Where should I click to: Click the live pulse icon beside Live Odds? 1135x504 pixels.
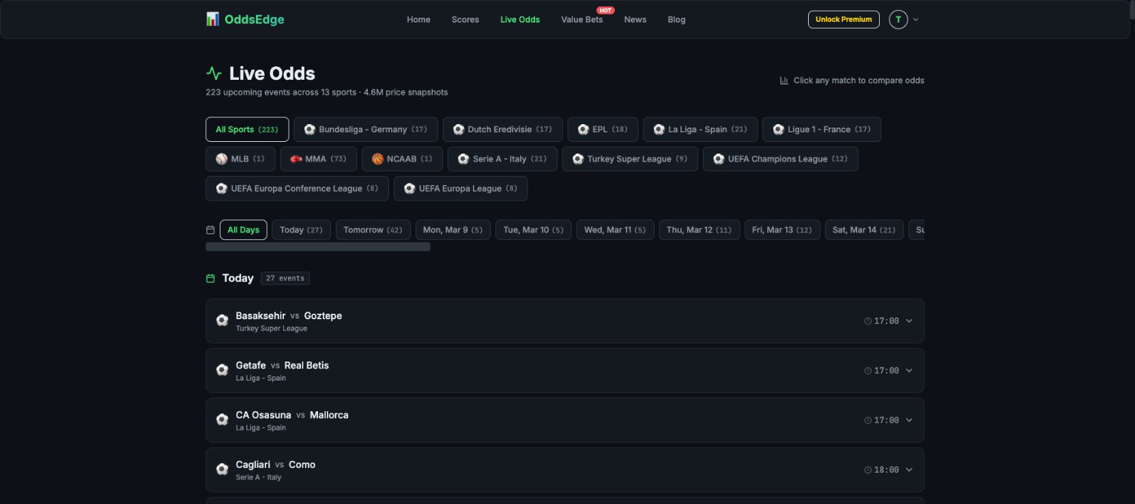click(x=214, y=73)
